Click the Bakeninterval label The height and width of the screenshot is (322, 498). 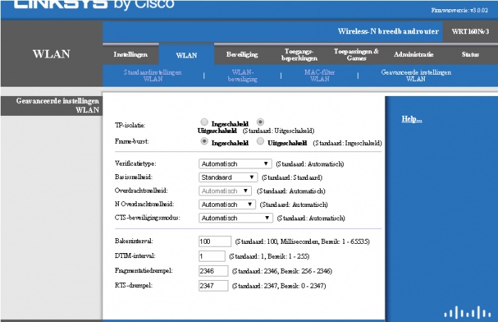pyautogui.click(x=134, y=241)
